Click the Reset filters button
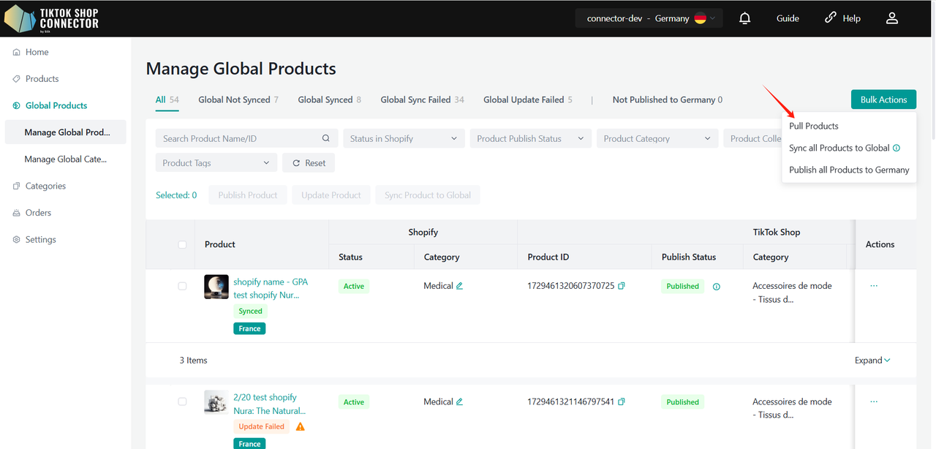This screenshot has width=936, height=449. click(309, 163)
